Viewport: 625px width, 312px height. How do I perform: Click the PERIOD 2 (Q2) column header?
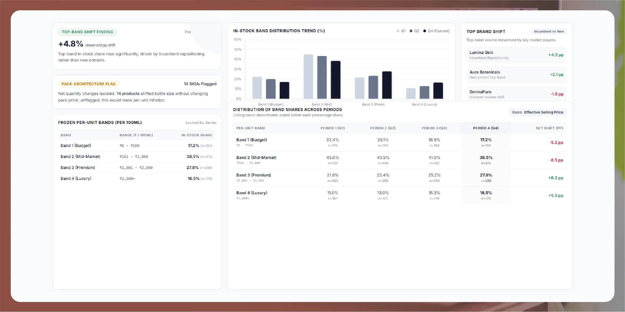pos(383,128)
